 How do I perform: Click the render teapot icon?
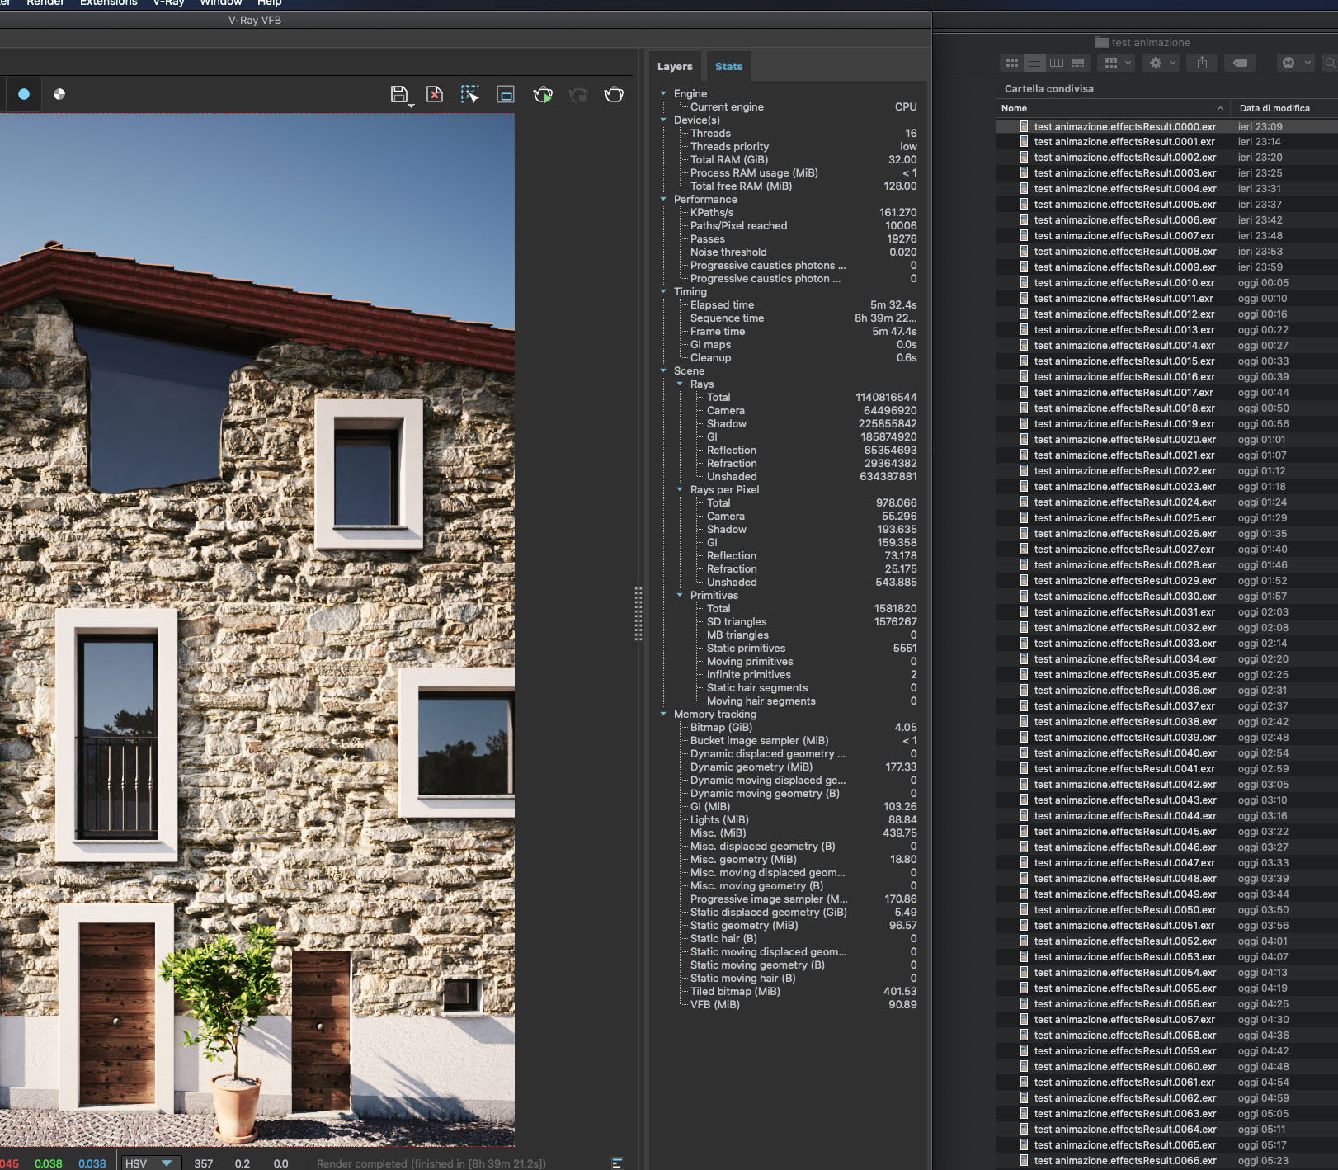[614, 95]
